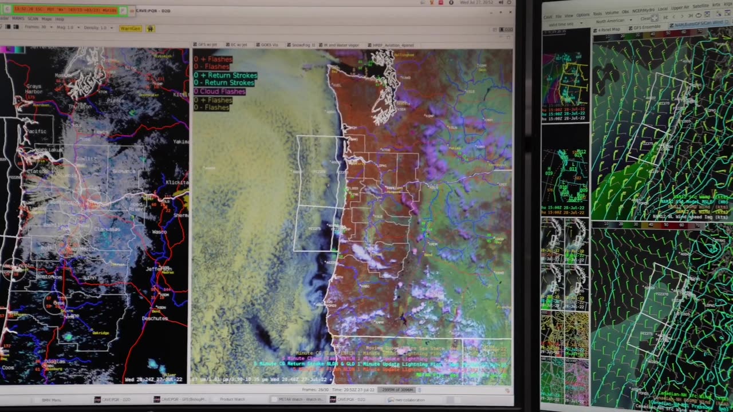Click the Clear button in right window
733x412 pixels.
click(x=646, y=19)
